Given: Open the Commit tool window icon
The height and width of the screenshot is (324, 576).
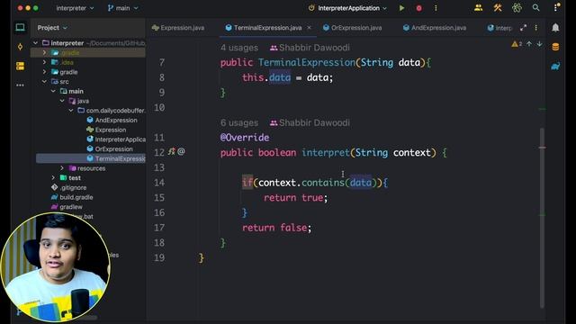Looking at the screenshot, I should pyautogui.click(x=20, y=47).
